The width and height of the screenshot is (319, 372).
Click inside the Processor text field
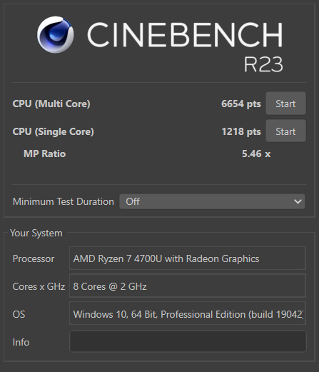pyautogui.click(x=188, y=258)
